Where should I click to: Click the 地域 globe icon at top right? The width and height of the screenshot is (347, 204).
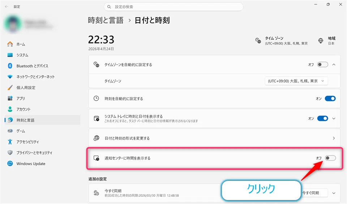coord(321,41)
